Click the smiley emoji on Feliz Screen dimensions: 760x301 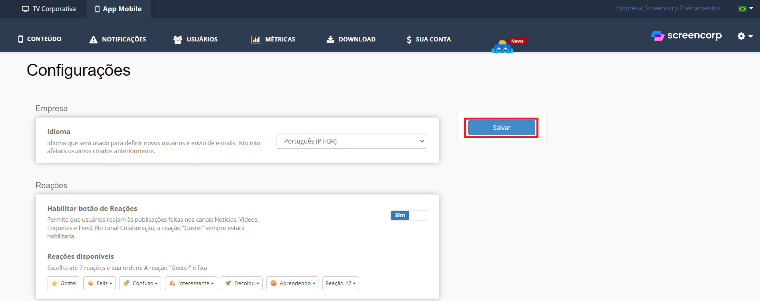point(91,283)
